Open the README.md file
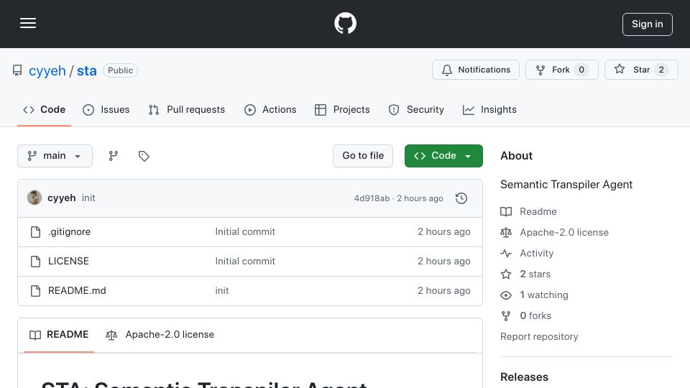Screen dimensions: 690x388 (x=77, y=291)
